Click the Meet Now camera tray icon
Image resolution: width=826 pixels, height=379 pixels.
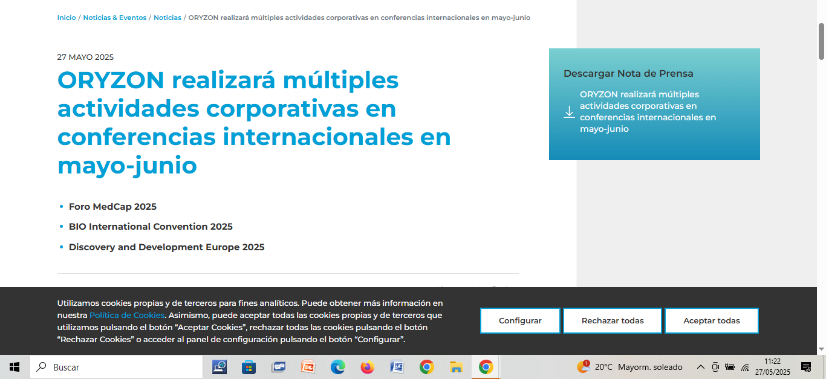tap(715, 367)
